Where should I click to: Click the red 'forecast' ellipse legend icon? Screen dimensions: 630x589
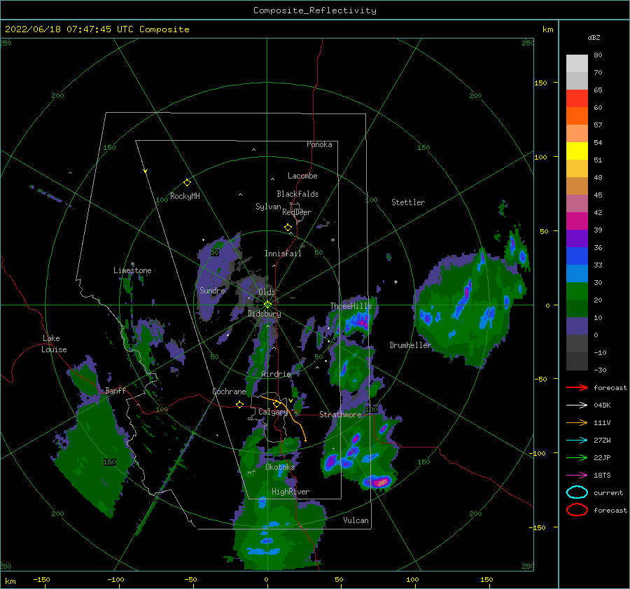coord(577,510)
